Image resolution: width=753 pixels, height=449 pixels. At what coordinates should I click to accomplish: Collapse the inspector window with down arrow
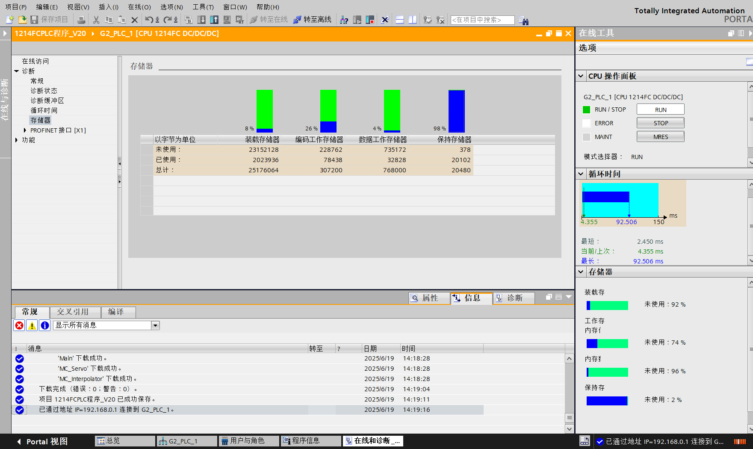[569, 296]
